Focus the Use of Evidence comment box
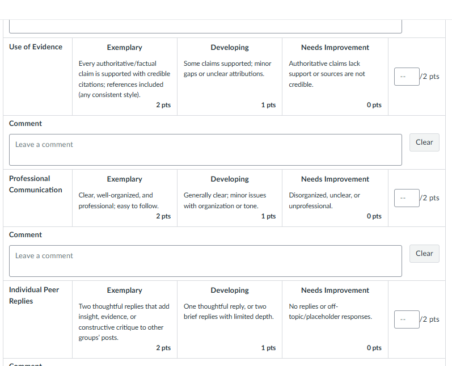 (x=205, y=150)
